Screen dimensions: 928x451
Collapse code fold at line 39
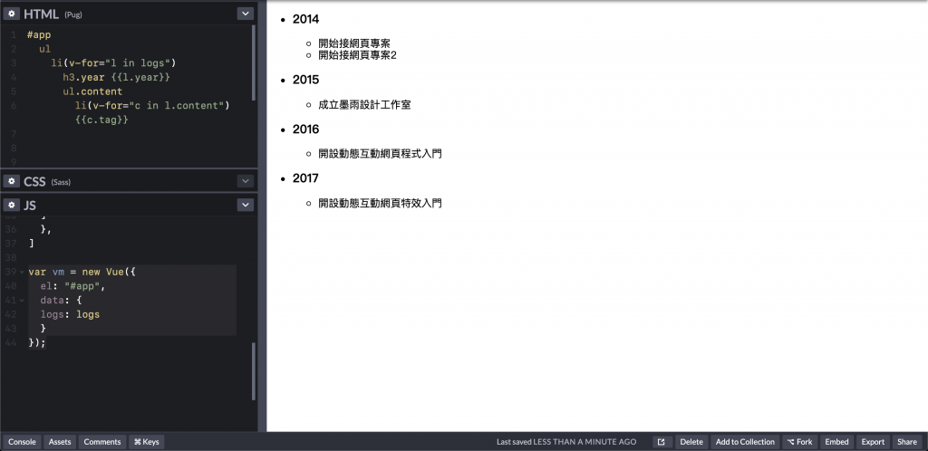click(x=22, y=272)
